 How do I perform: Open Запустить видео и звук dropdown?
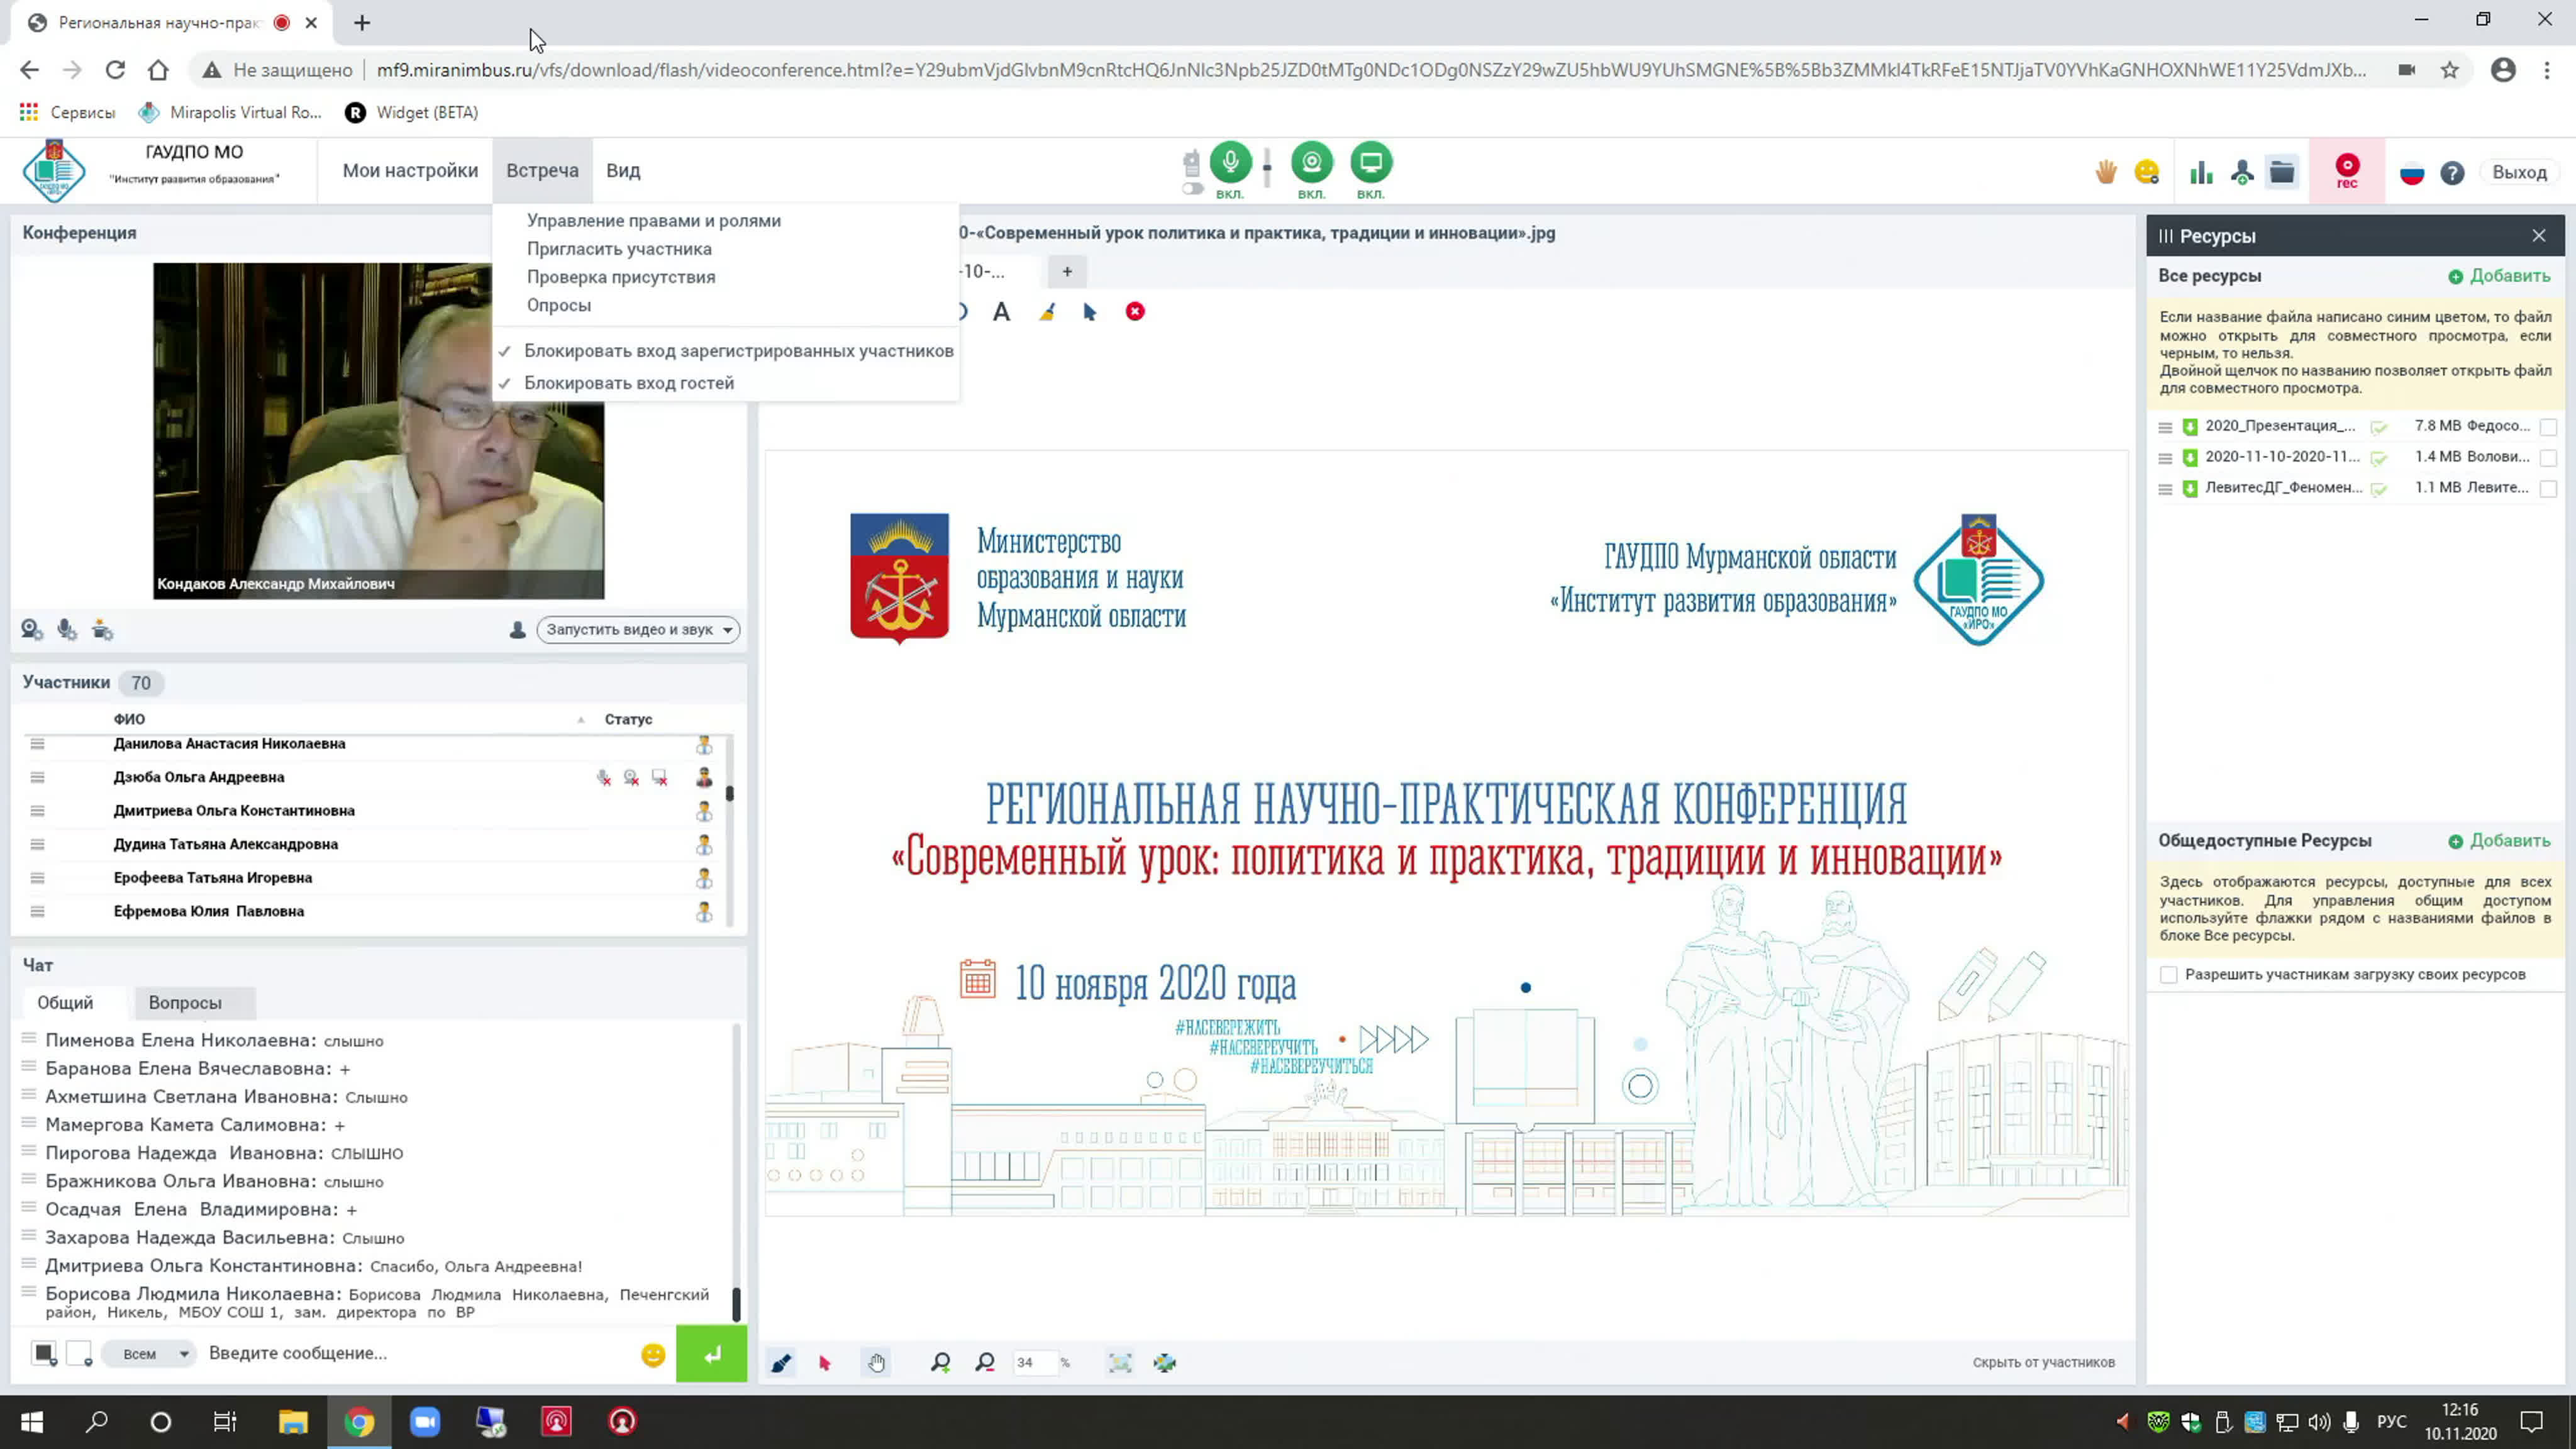click(638, 629)
